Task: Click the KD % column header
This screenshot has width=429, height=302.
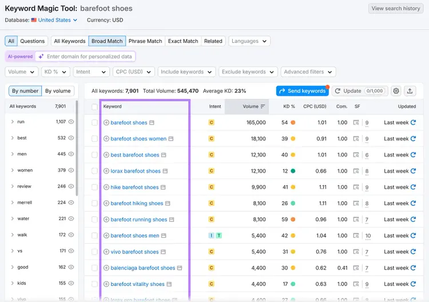Action: coord(289,106)
